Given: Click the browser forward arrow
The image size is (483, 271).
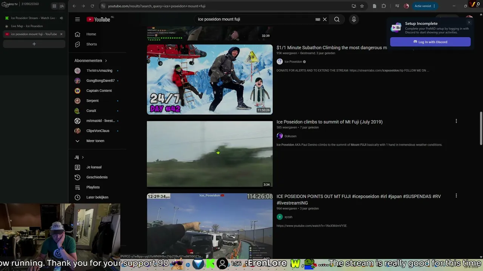Looking at the screenshot, I should (83, 6).
